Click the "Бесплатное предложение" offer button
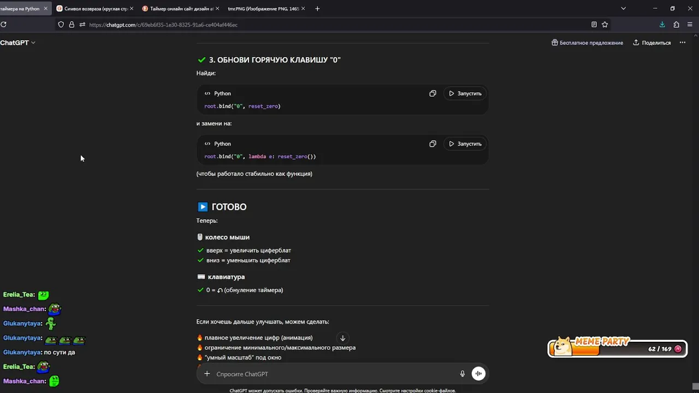Screen dimensions: 699x393 (x=587, y=43)
